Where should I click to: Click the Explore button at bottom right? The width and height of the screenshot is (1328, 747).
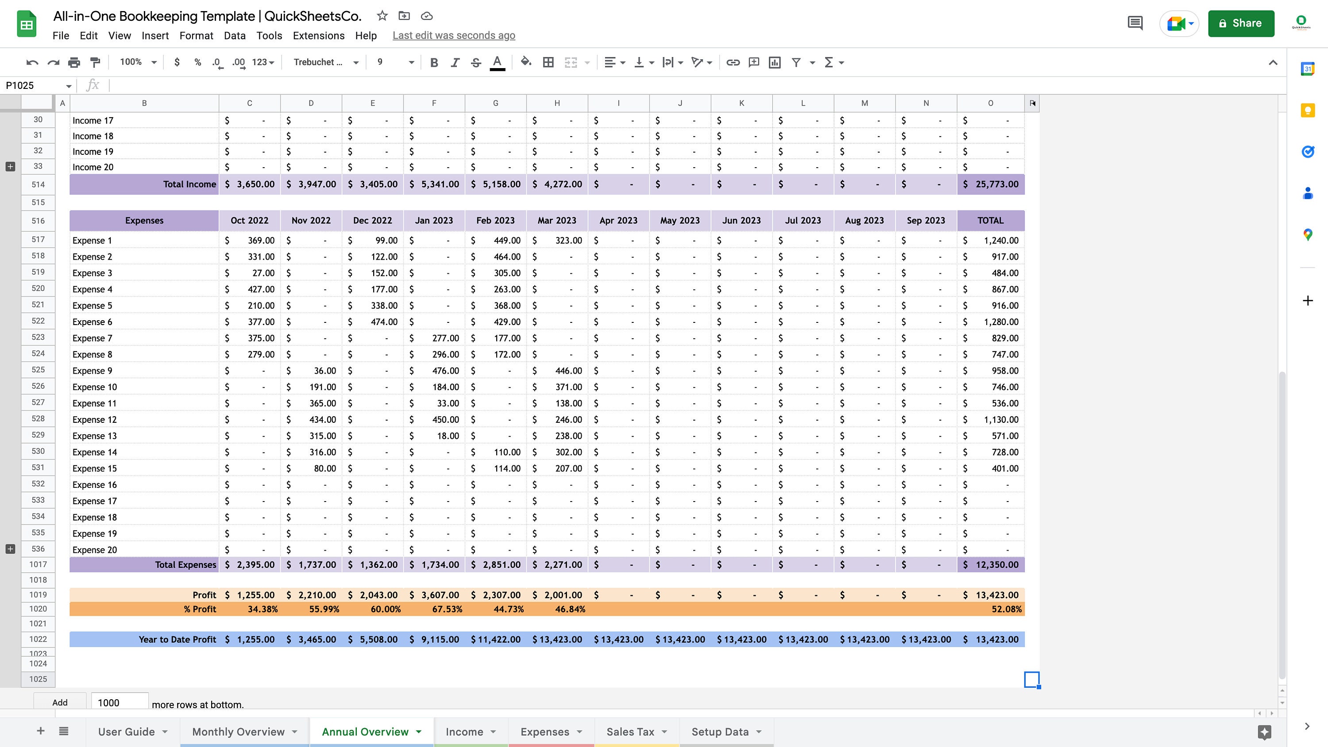point(1264,732)
